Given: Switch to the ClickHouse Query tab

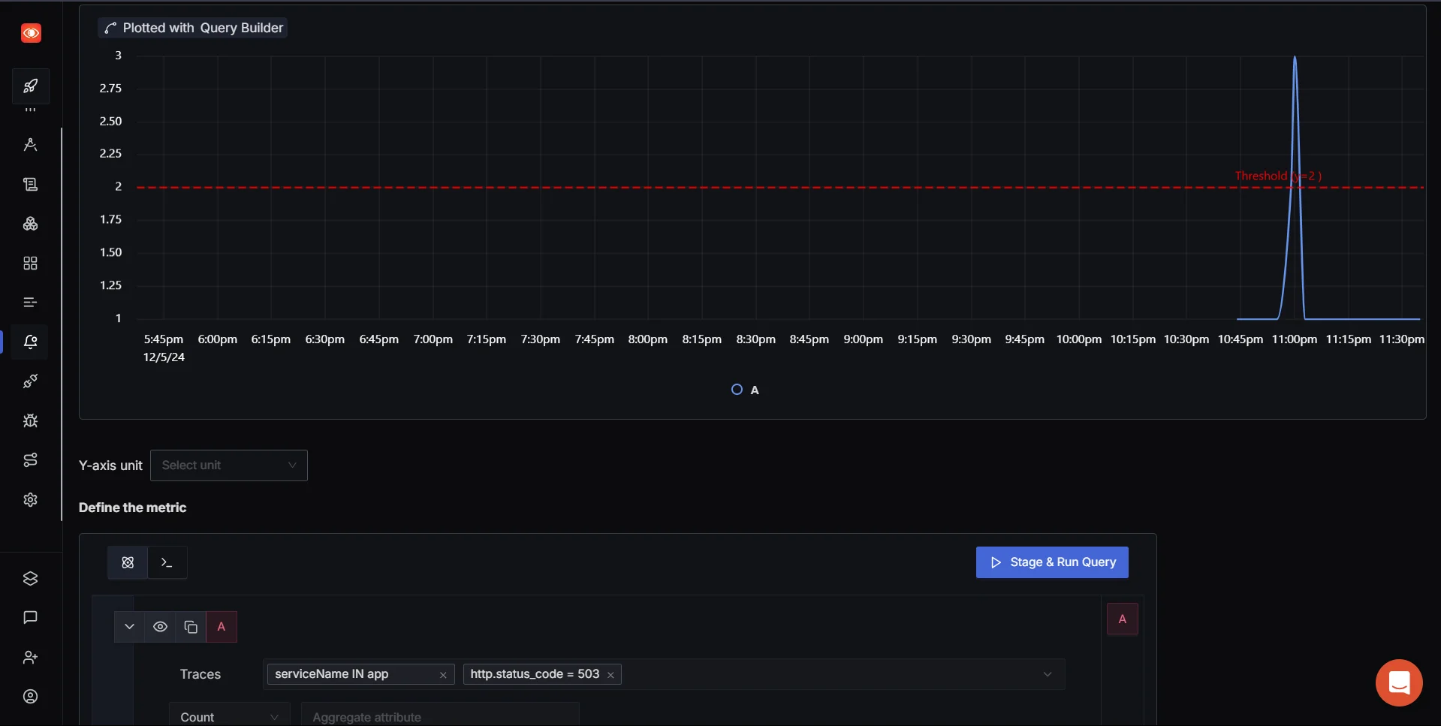Looking at the screenshot, I should coord(167,562).
